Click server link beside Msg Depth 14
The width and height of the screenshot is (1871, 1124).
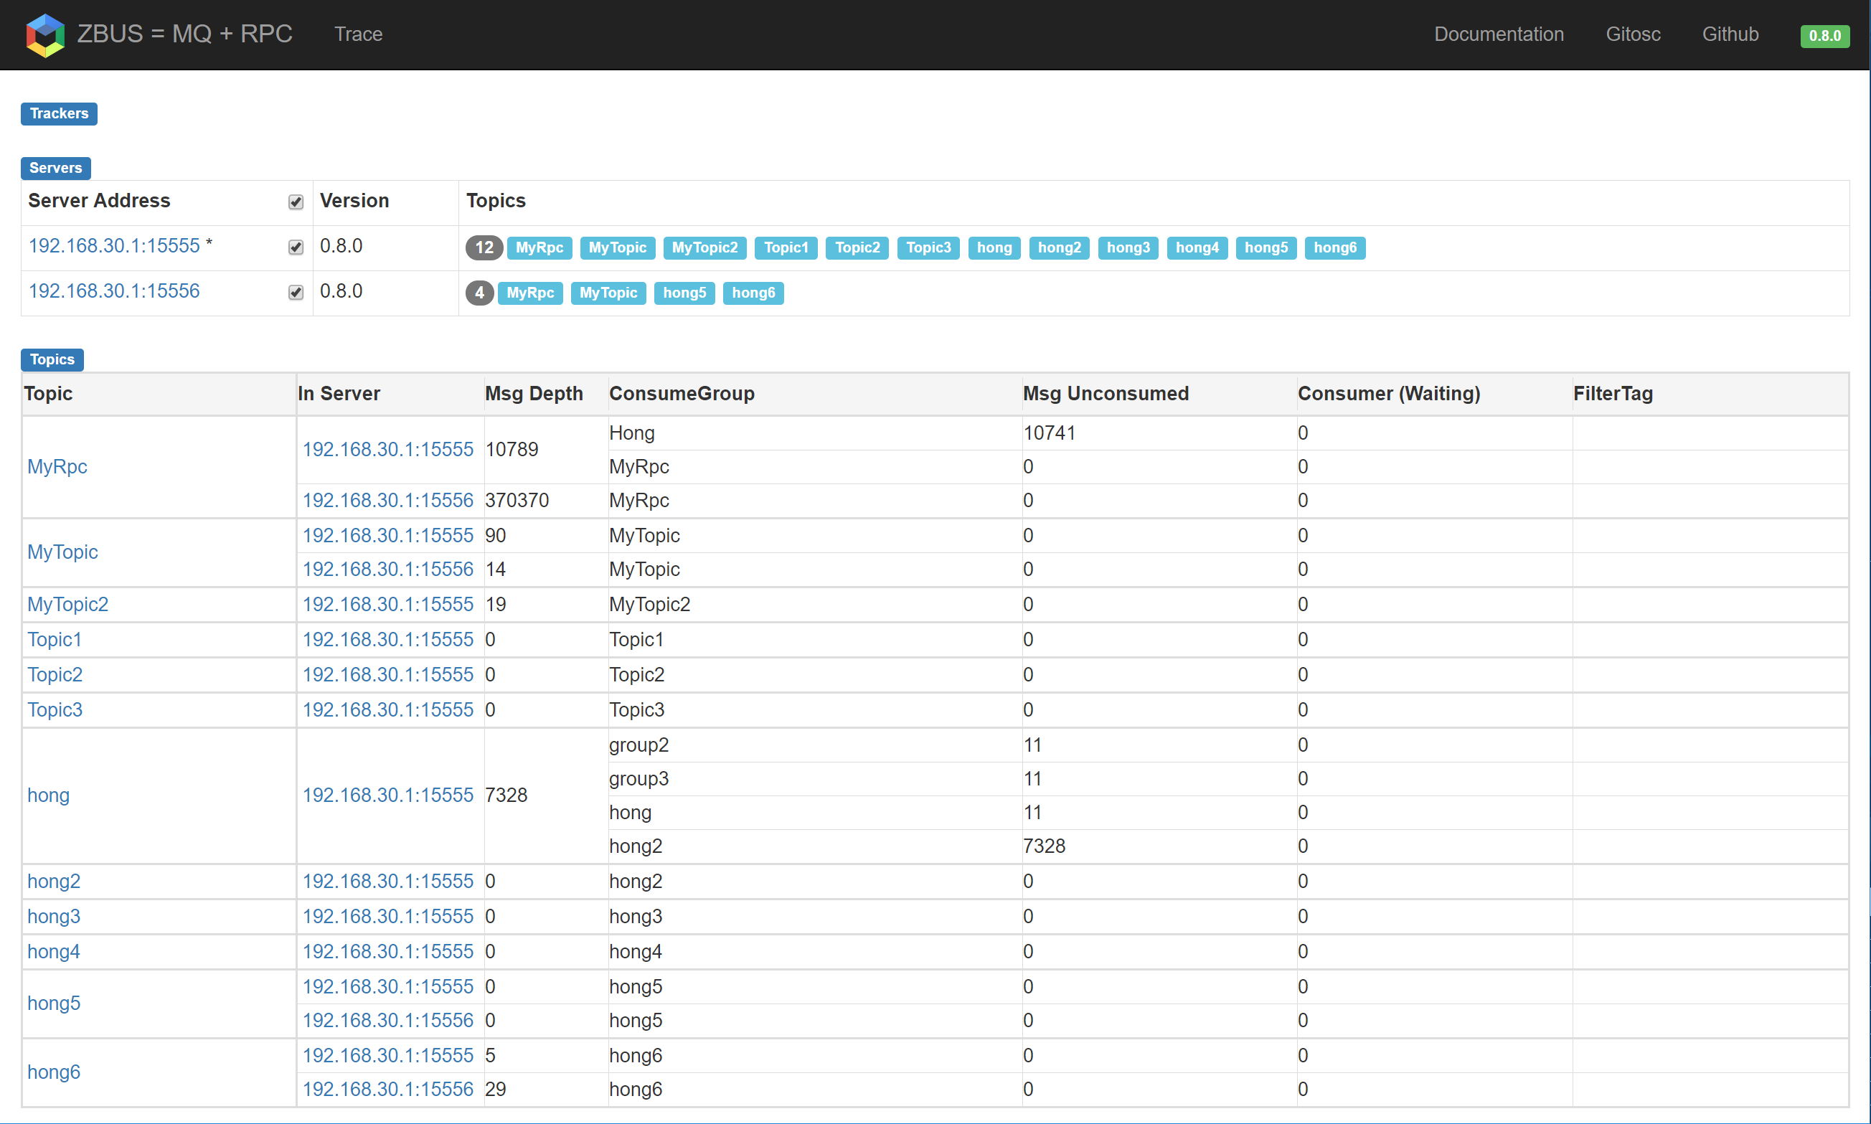(x=388, y=570)
